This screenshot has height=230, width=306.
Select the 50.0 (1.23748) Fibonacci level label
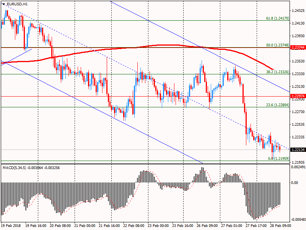278,45
